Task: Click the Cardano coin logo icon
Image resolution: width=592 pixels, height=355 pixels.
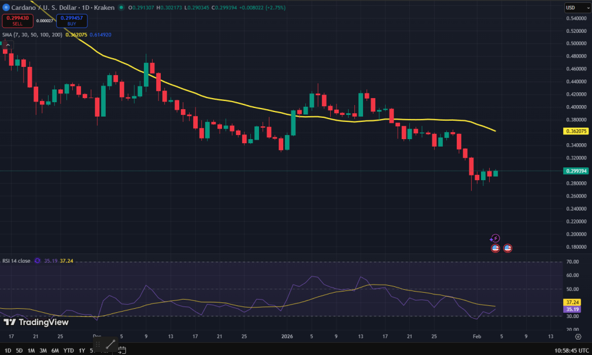Action: (x=6, y=8)
